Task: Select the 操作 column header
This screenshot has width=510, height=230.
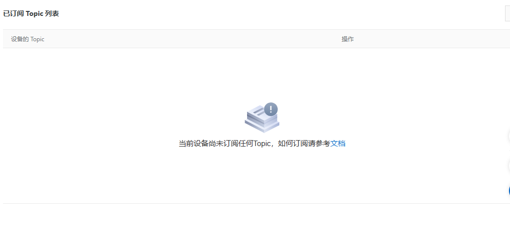Action: coord(347,39)
